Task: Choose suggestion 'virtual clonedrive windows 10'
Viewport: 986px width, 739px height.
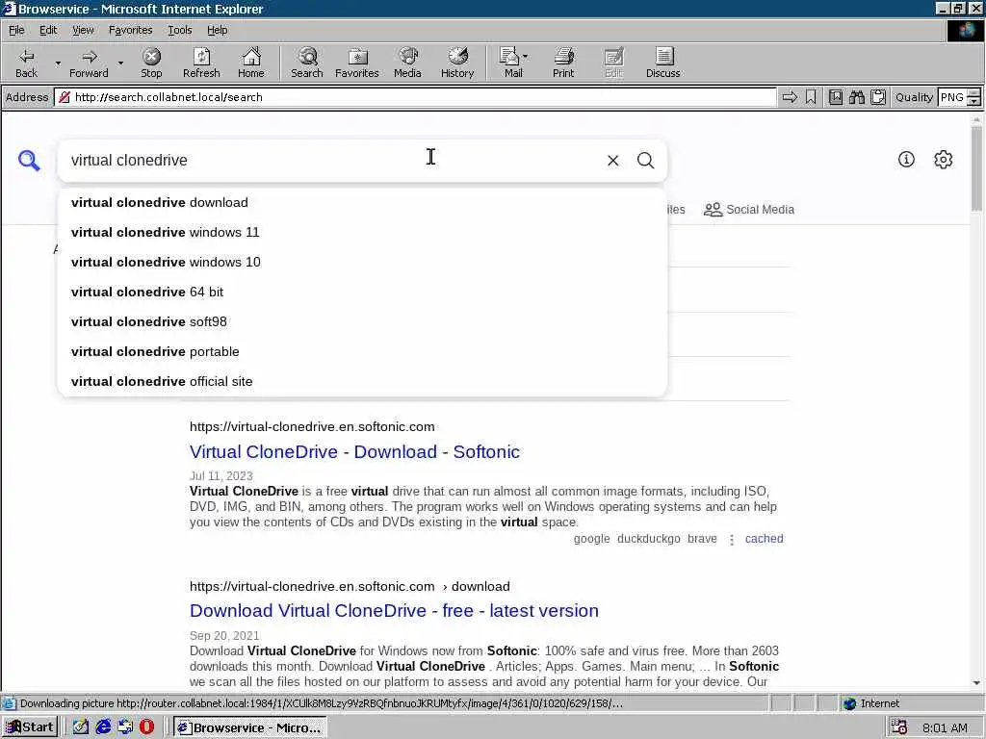Action: click(362, 262)
